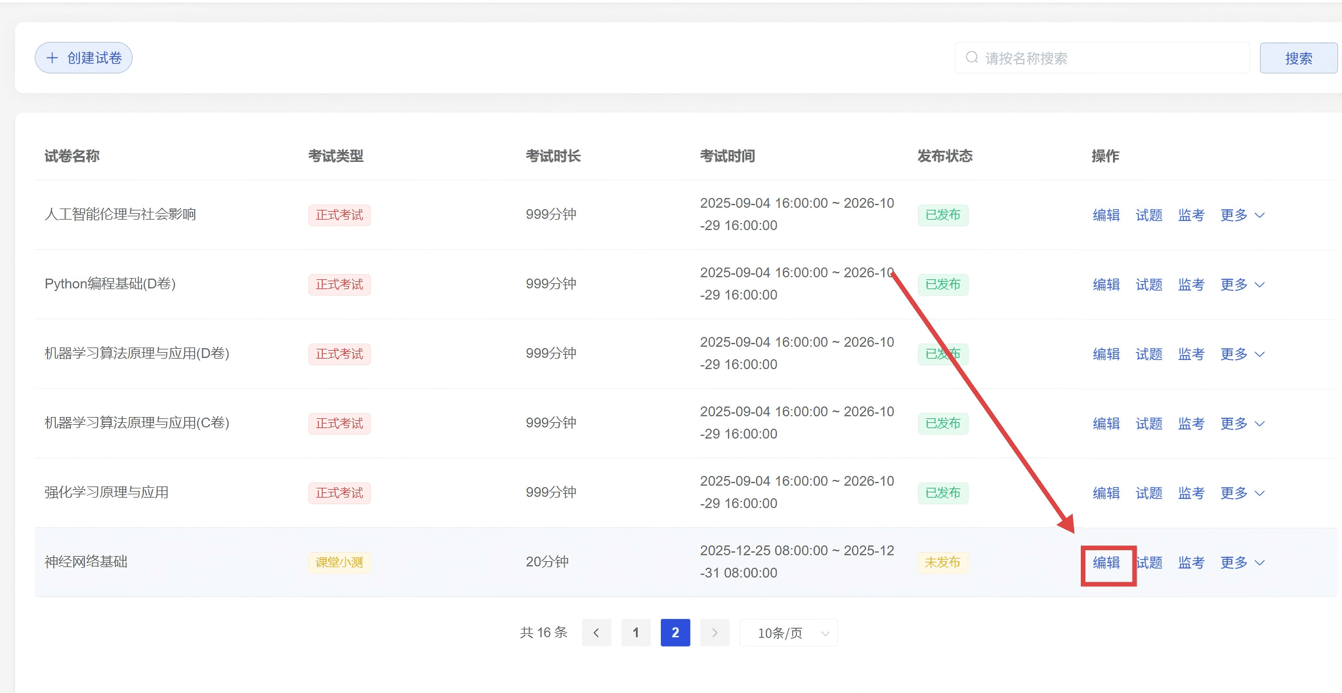Switch to page 1 in pagination
Image resolution: width=1342 pixels, height=693 pixels.
coord(635,633)
